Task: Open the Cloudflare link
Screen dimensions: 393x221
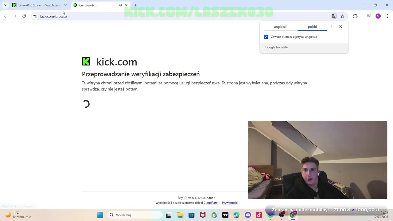Action: [x=211, y=203]
